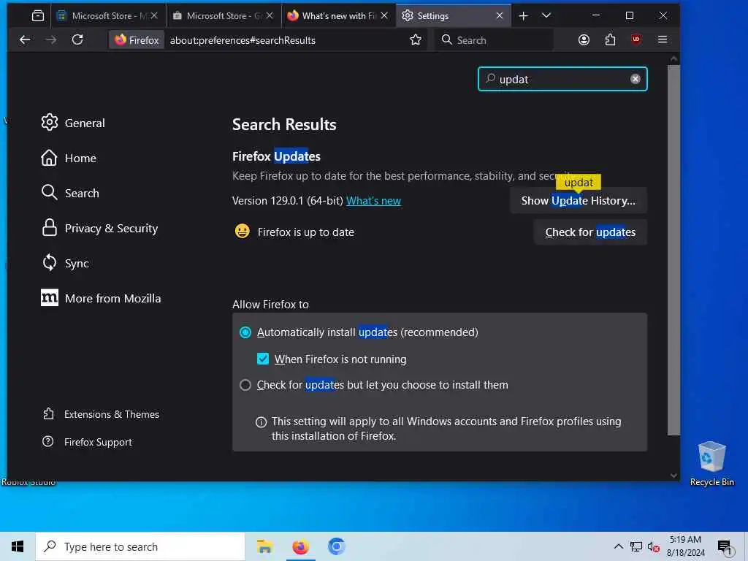
Task: Click the taskbar clock and date
Action: (x=685, y=546)
